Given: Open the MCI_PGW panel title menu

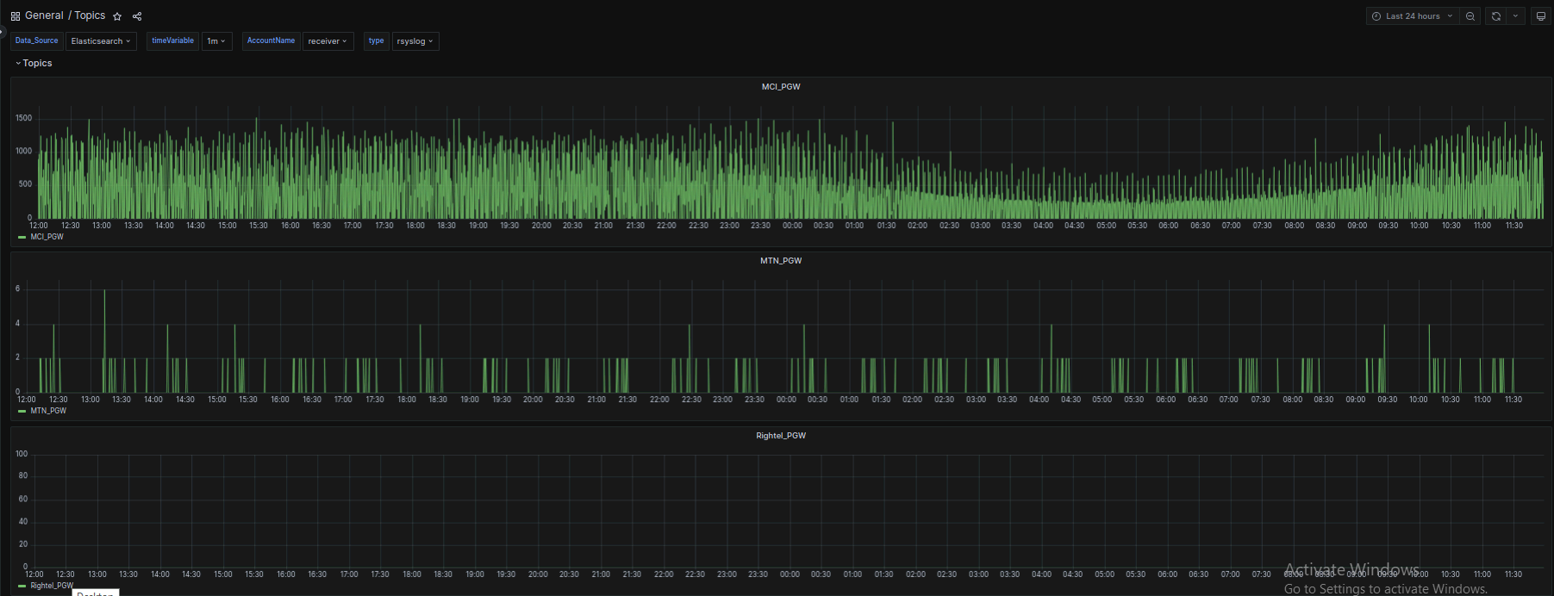Looking at the screenshot, I should coord(780,87).
